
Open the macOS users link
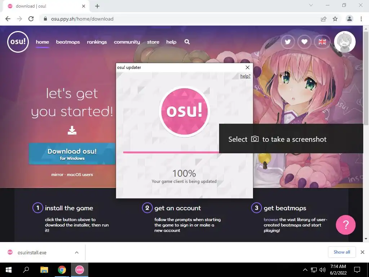pos(80,175)
